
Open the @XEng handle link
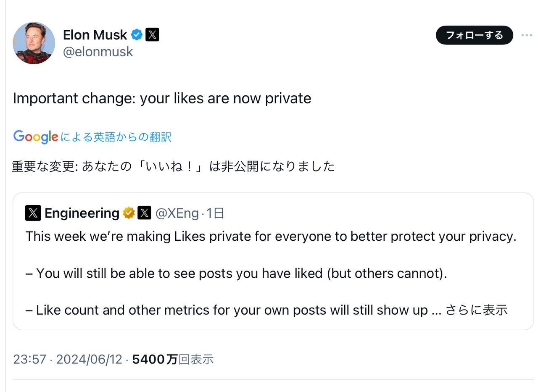tap(177, 213)
